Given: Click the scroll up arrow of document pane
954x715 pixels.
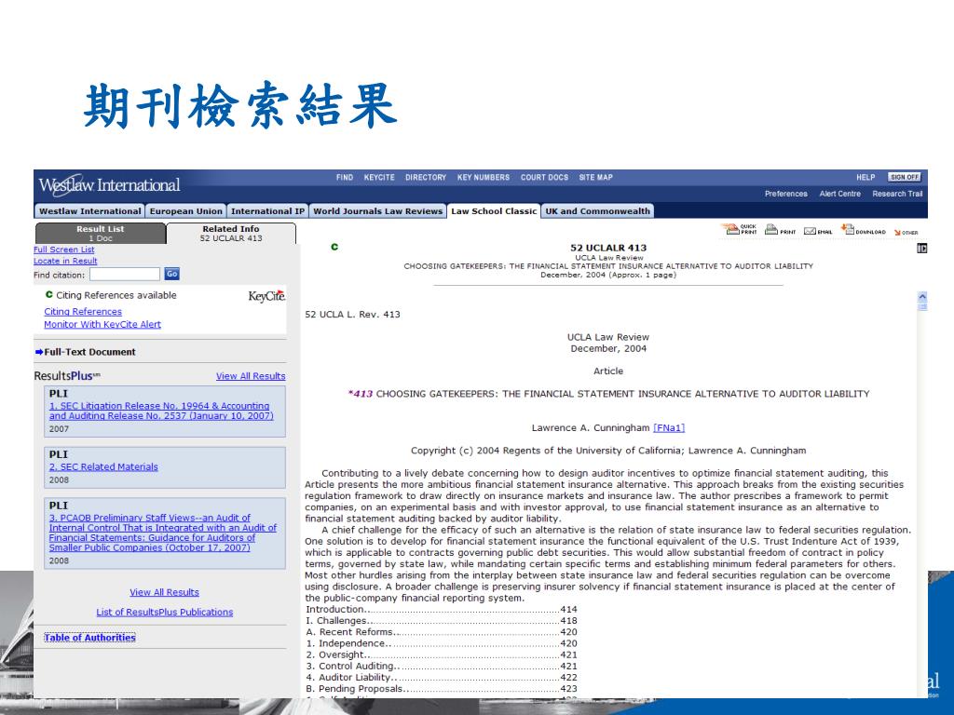Looking at the screenshot, I should pos(921,297).
